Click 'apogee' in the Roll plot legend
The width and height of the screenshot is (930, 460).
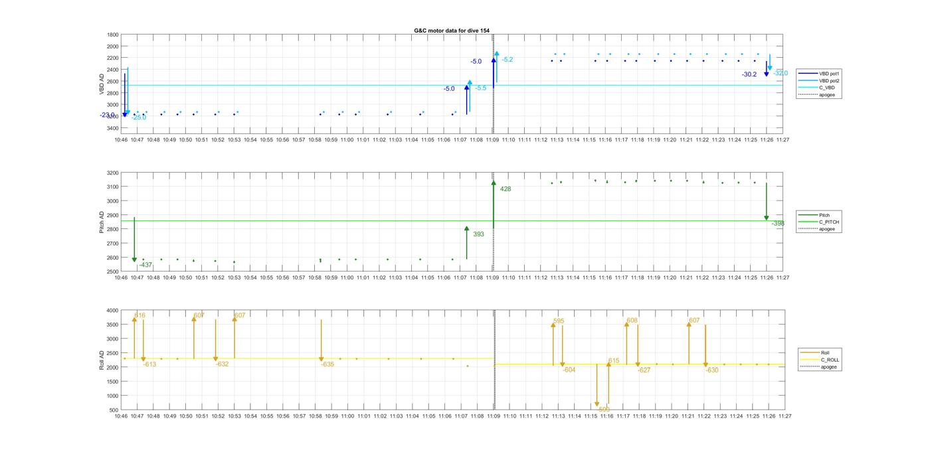pyautogui.click(x=819, y=367)
